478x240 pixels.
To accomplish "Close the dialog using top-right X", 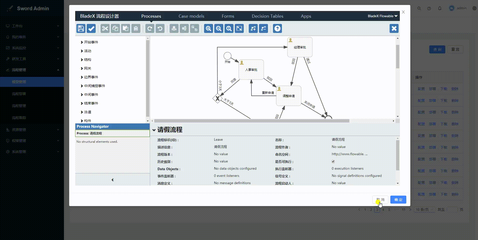I will point(403,12).
